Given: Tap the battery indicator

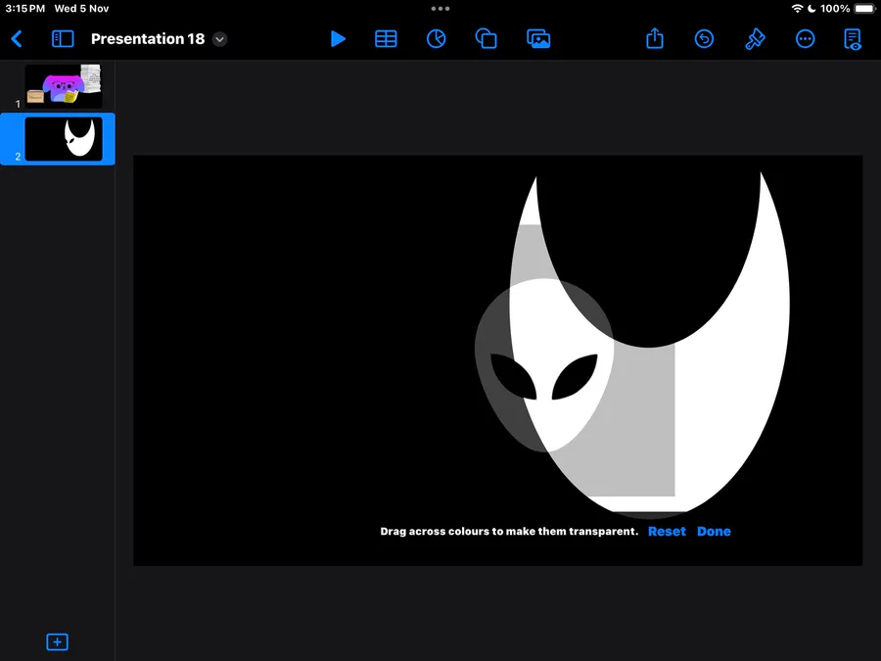Looking at the screenshot, I should coord(864,9).
